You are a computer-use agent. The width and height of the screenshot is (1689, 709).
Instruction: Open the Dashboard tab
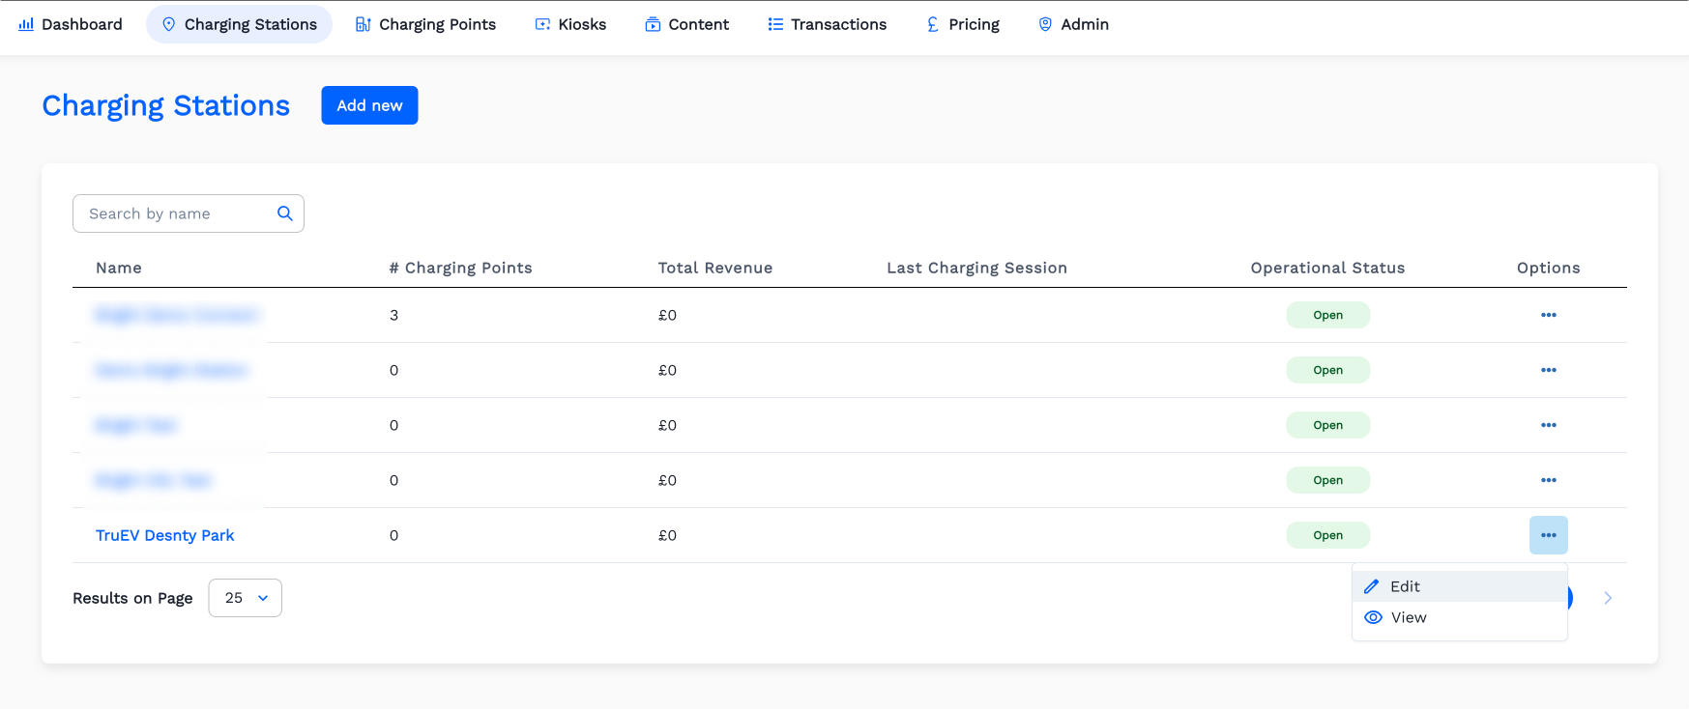pos(71,24)
